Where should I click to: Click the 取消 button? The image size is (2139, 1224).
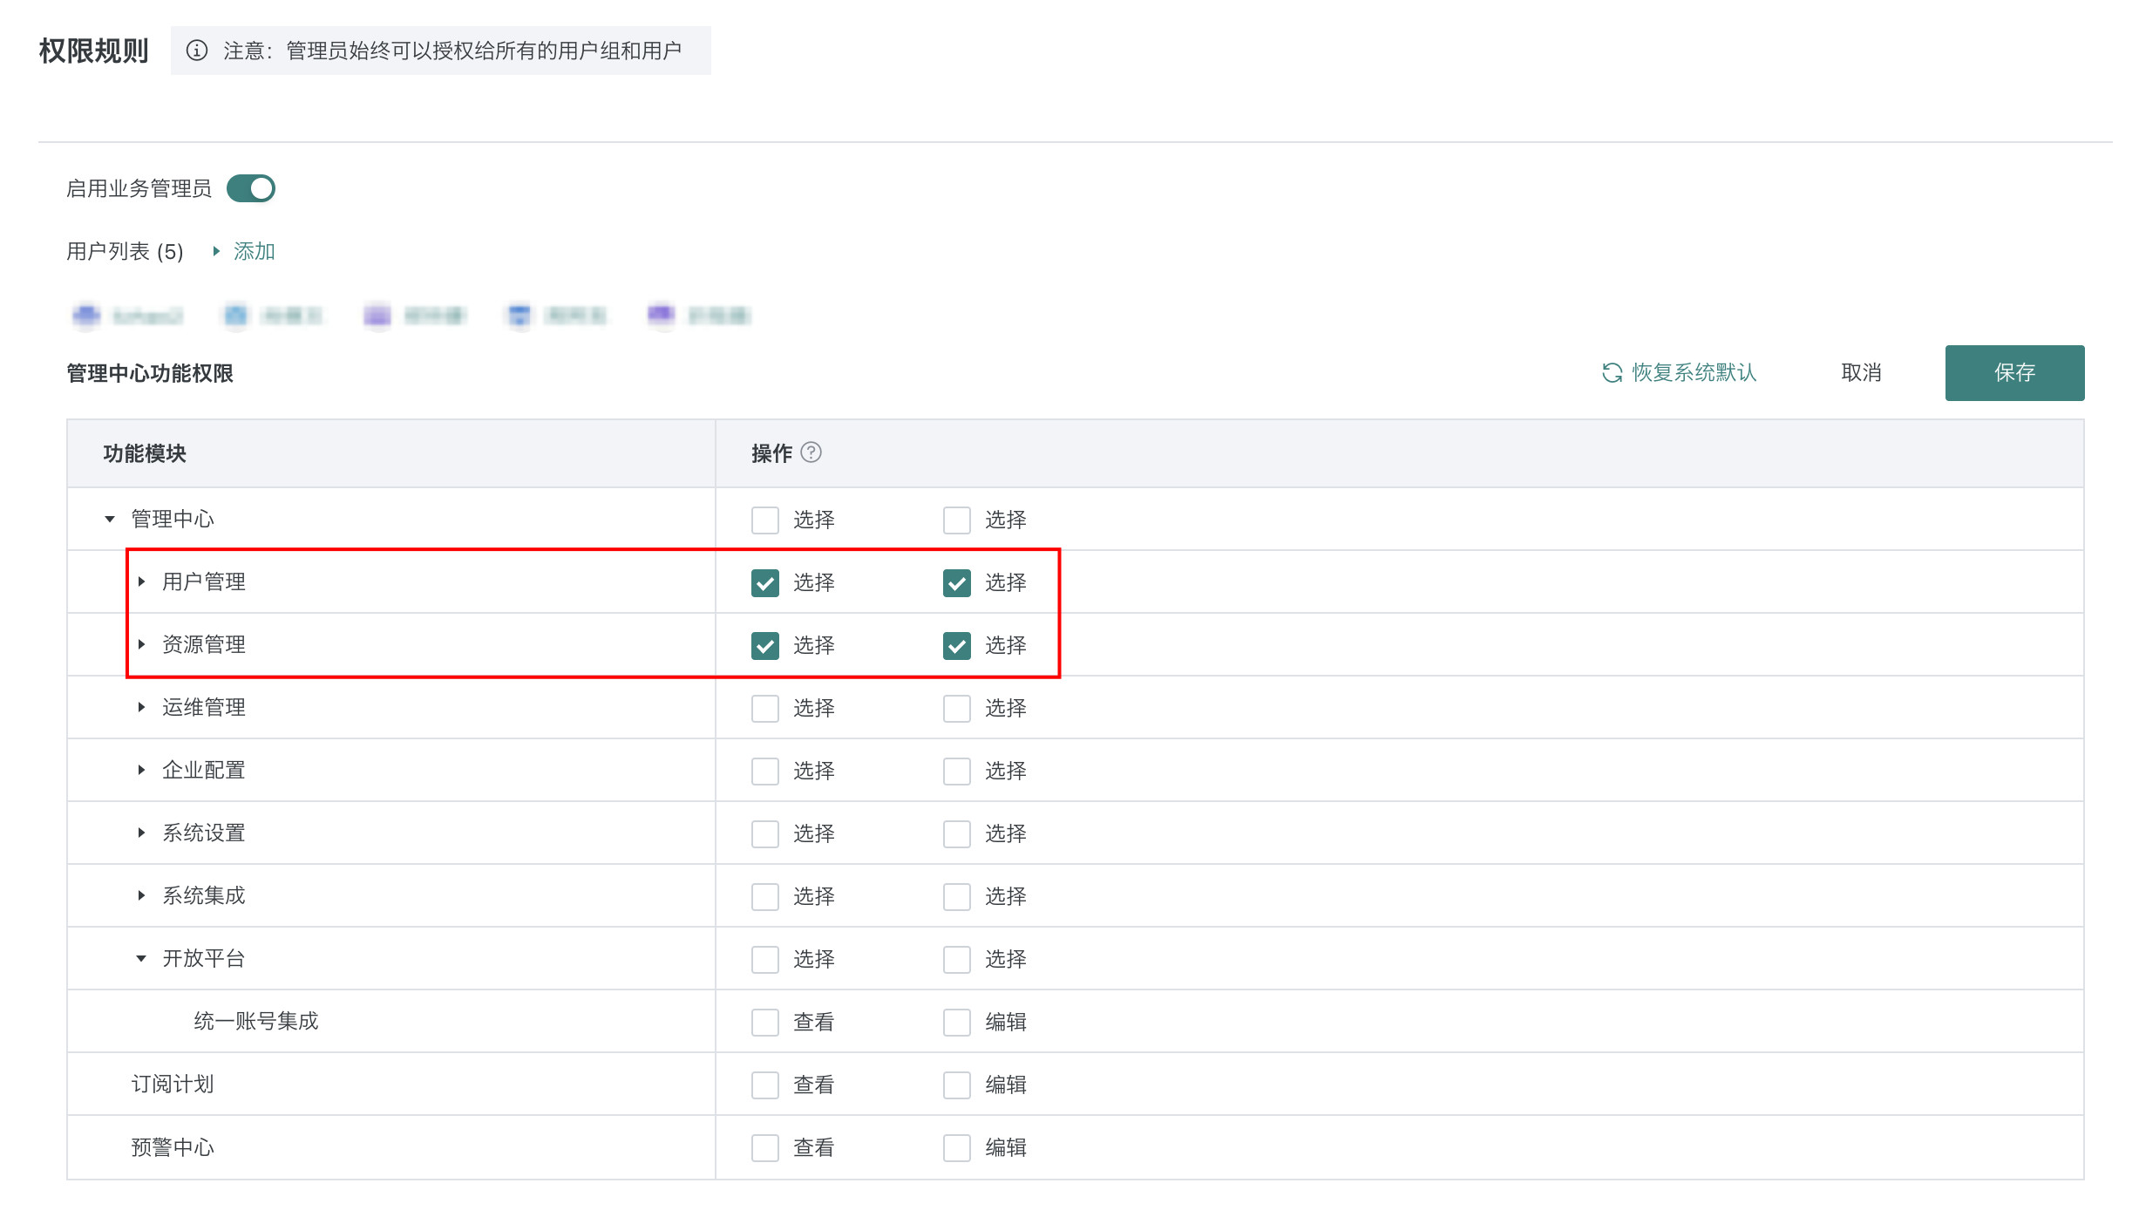(1861, 373)
